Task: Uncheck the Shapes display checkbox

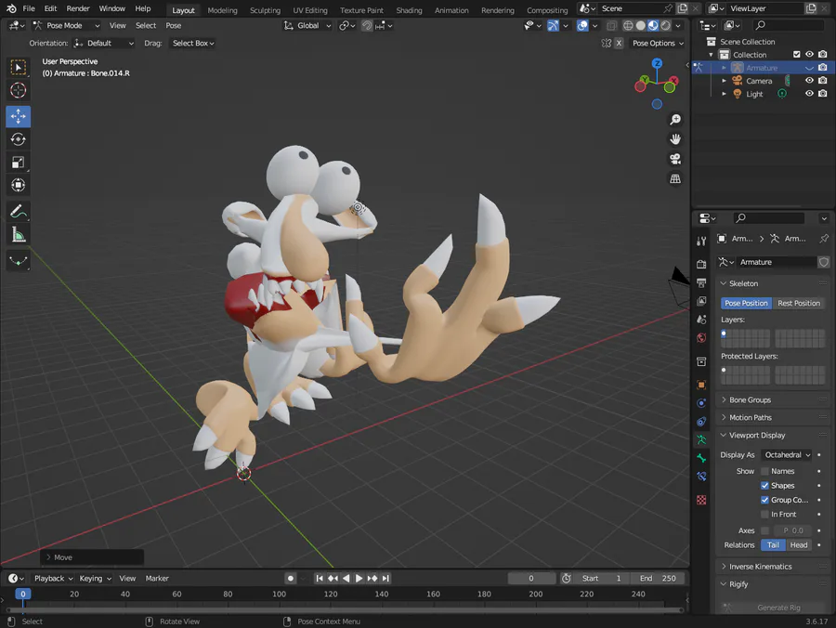Action: click(764, 486)
